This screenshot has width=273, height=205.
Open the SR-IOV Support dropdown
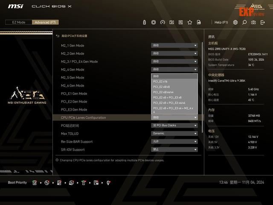coord(174,149)
